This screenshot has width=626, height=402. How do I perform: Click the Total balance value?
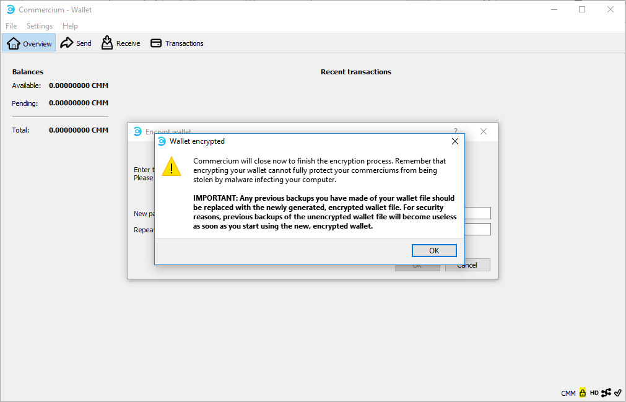pyautogui.click(x=79, y=130)
